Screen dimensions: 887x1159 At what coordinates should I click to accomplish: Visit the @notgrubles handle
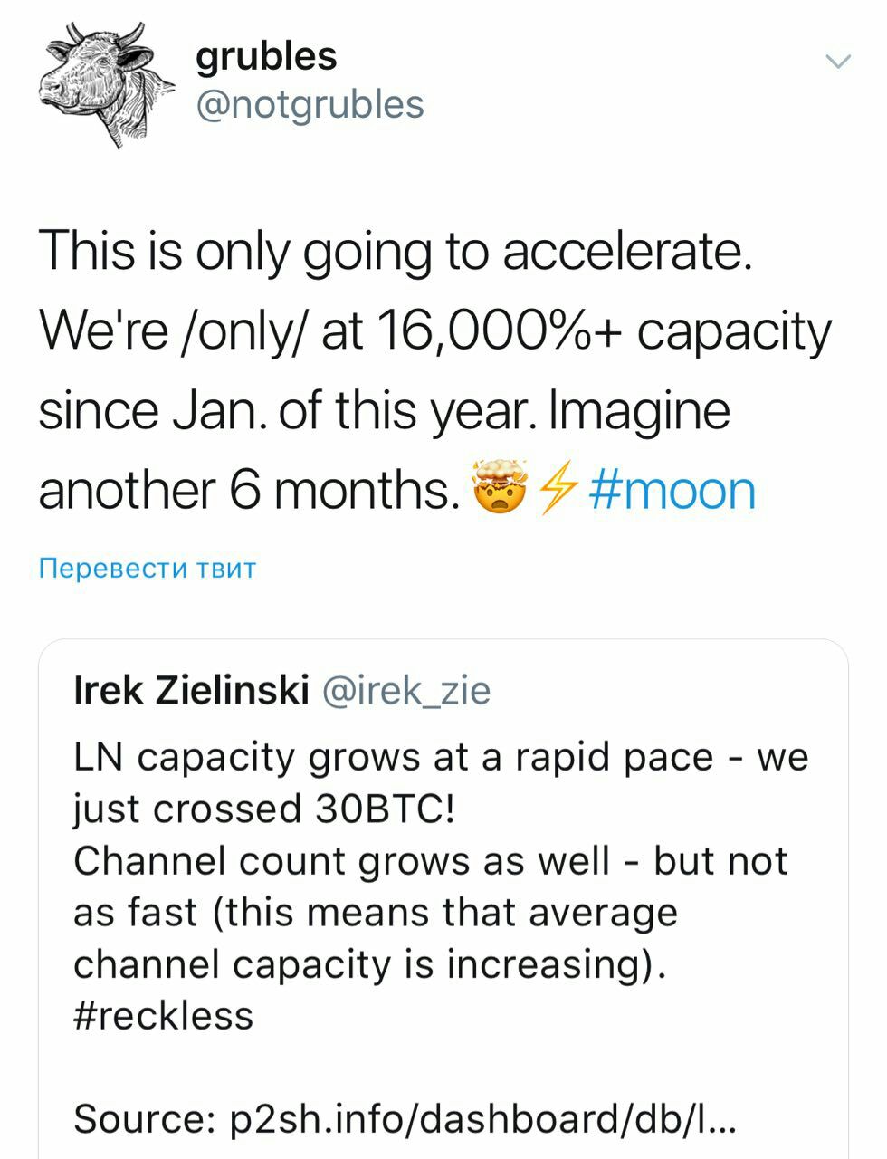[310, 104]
